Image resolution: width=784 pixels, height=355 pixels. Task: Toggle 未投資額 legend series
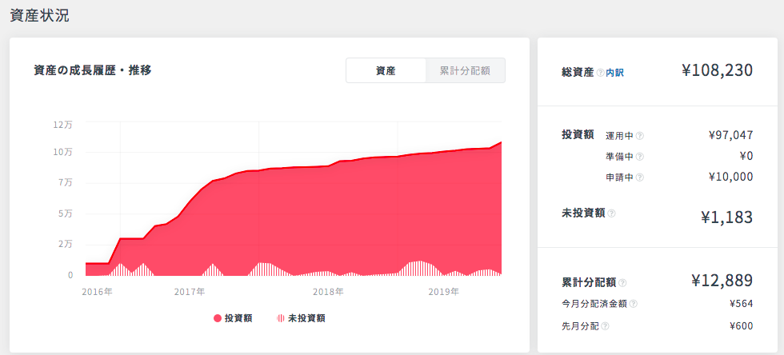coord(301,318)
